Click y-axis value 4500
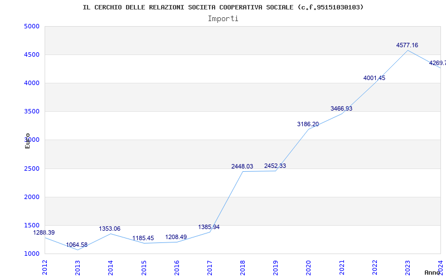 pos(32,54)
